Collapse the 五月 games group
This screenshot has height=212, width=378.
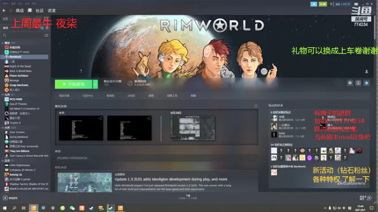tap(3, 161)
